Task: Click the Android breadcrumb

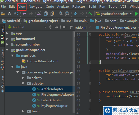Action: (x=11, y=21)
